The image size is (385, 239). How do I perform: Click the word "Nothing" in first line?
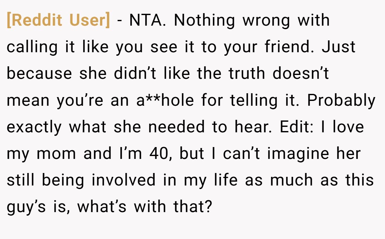[x=204, y=21]
